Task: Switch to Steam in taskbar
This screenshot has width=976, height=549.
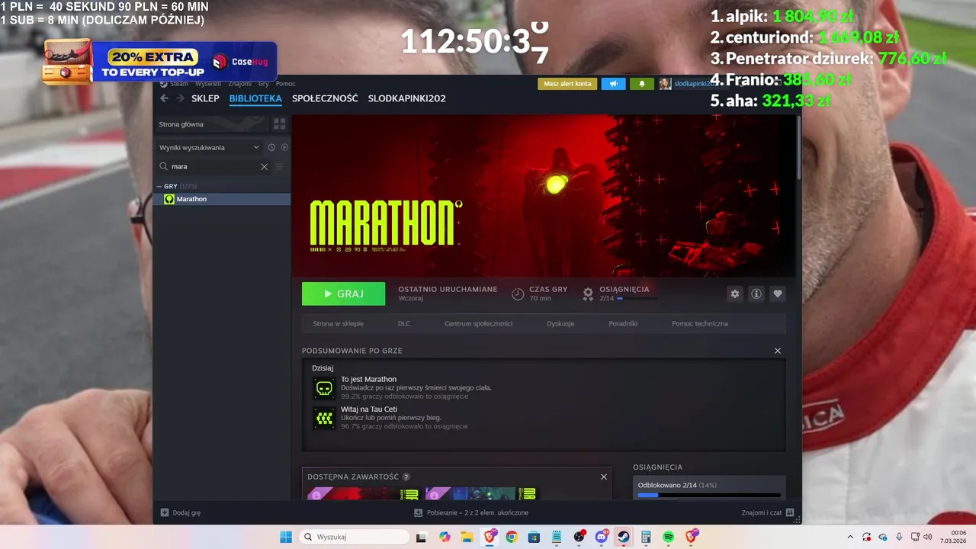Action: point(624,537)
